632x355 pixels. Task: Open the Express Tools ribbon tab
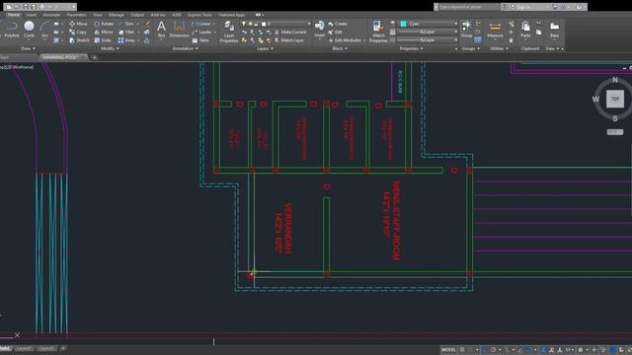coord(199,15)
